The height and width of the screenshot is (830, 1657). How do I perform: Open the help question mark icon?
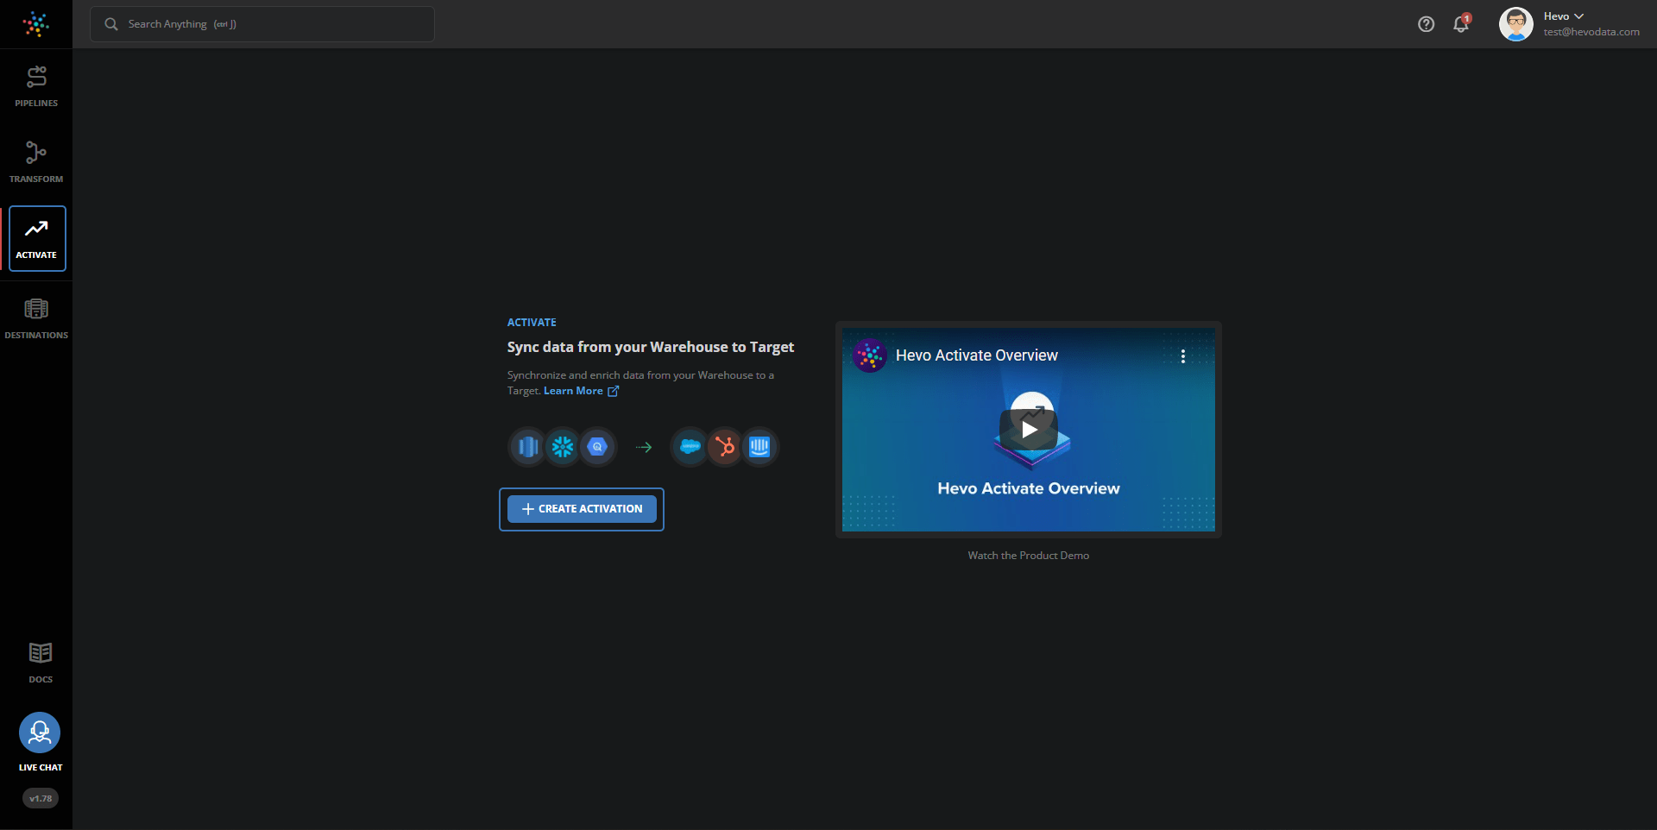click(x=1426, y=24)
